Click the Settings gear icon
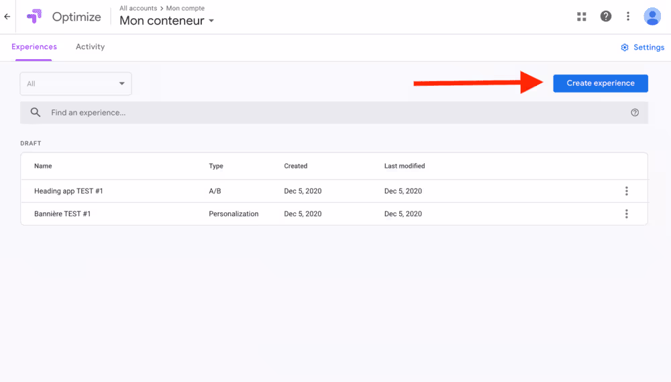The width and height of the screenshot is (671, 382). tap(625, 48)
